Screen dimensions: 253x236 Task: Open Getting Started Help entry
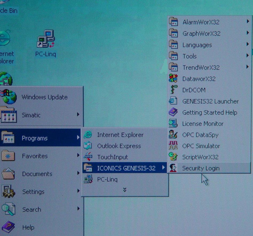209,112
